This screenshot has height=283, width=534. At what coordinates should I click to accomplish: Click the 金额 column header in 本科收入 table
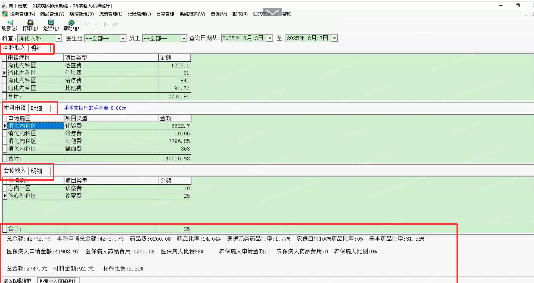pos(174,58)
